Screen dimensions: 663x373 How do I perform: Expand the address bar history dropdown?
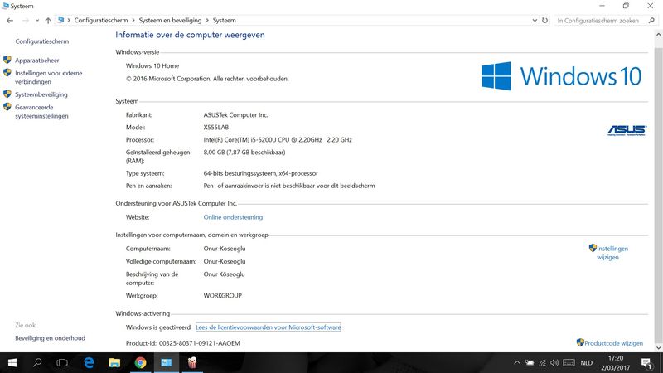click(x=535, y=20)
